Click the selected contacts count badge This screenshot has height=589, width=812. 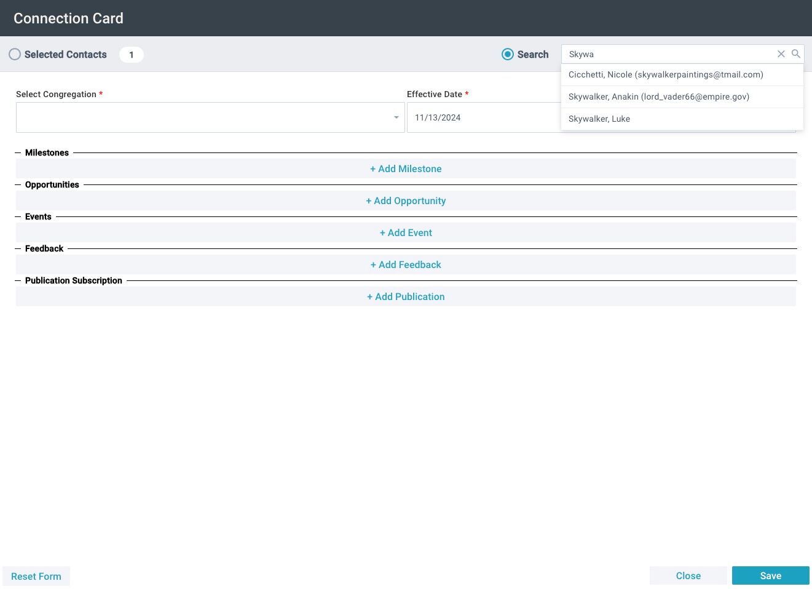[132, 55]
